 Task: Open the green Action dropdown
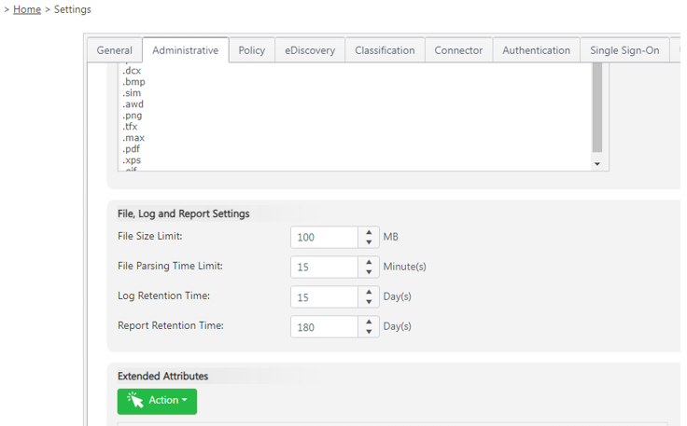[x=157, y=401]
